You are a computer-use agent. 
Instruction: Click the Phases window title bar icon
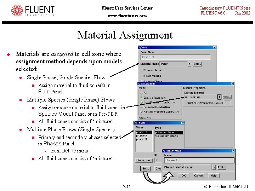coord(135,123)
